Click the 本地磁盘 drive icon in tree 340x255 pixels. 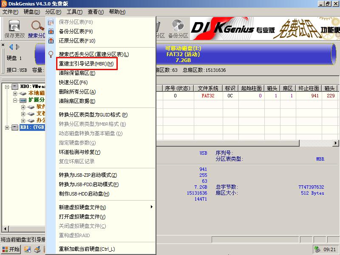[x=23, y=93]
